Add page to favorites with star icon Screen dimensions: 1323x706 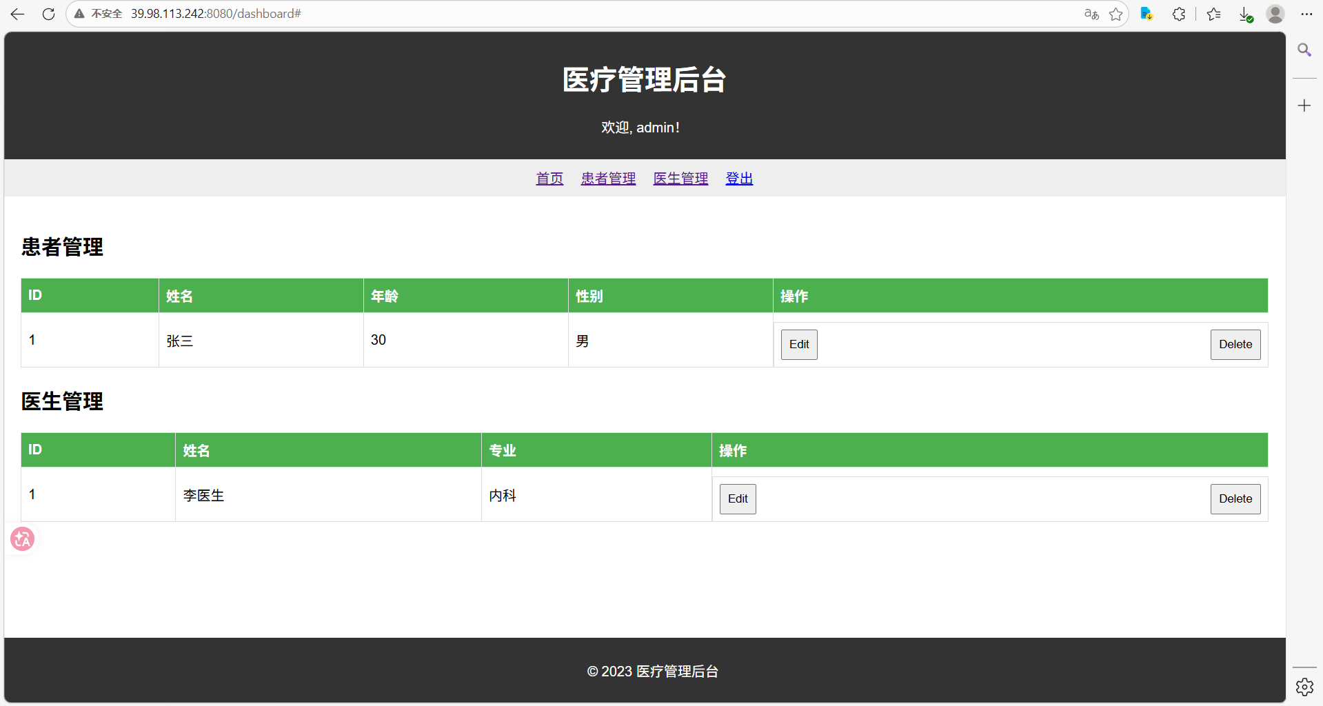pos(1115,14)
